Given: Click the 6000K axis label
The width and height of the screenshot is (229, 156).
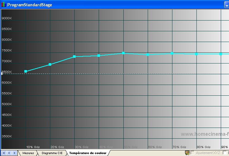Looking at the screenshot, I should coord(7,82).
